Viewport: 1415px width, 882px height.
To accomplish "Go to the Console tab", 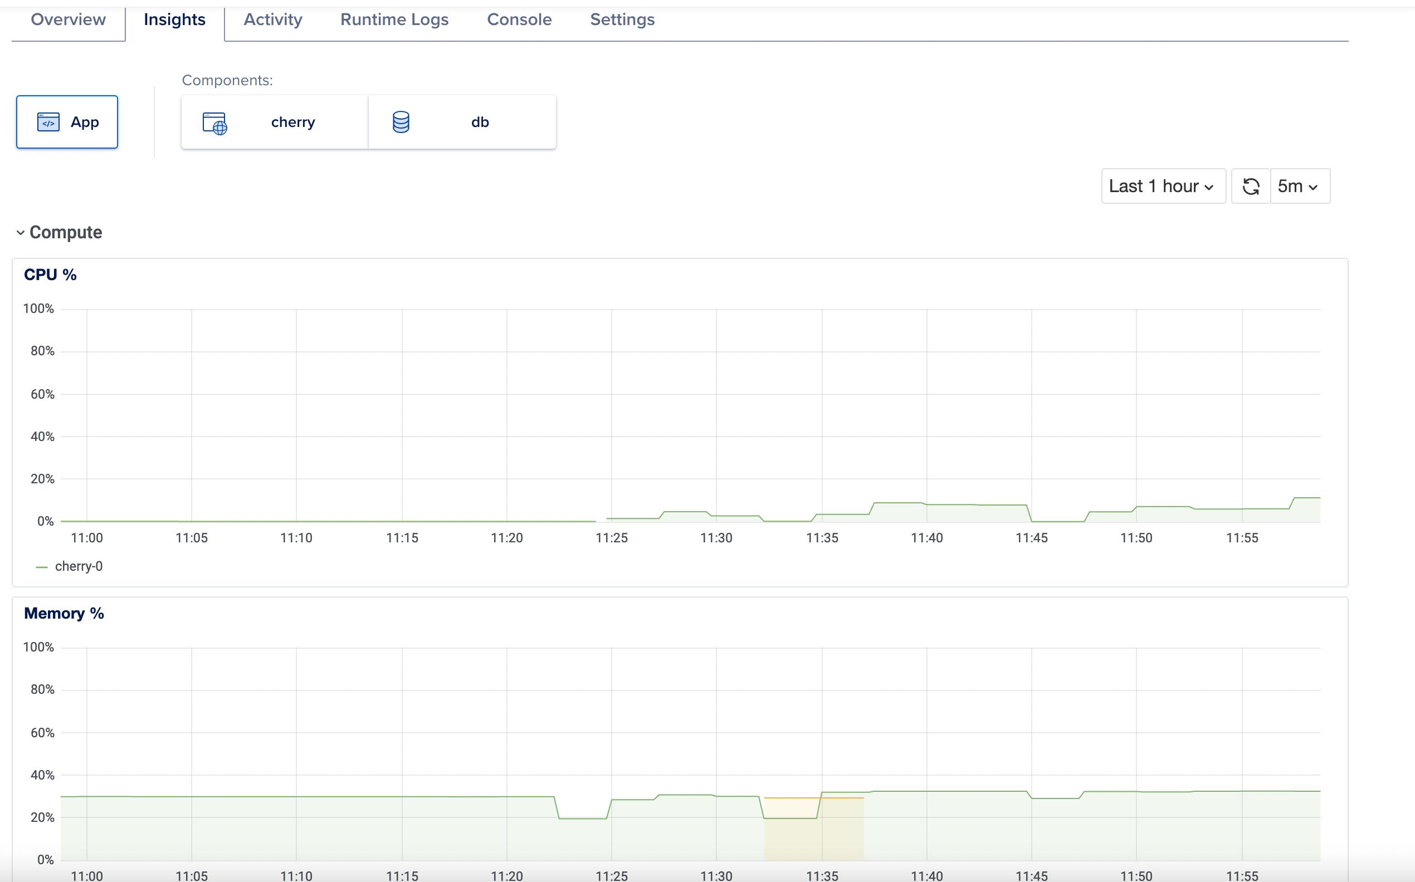I will (x=519, y=20).
